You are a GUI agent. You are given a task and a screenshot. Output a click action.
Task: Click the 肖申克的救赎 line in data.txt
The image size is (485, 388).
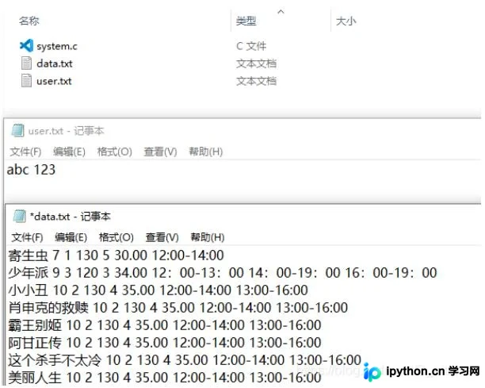(178, 308)
